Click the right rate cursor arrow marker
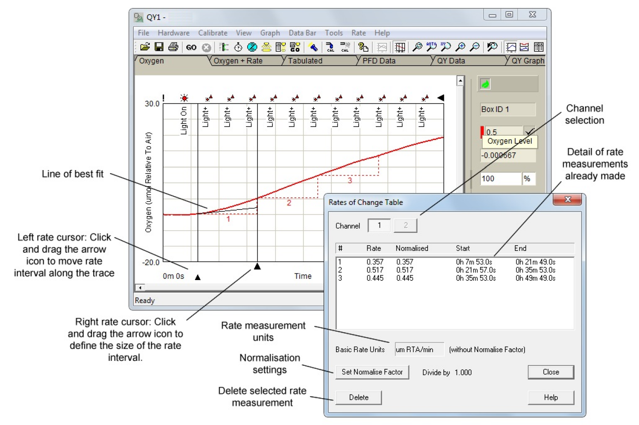 [257, 266]
